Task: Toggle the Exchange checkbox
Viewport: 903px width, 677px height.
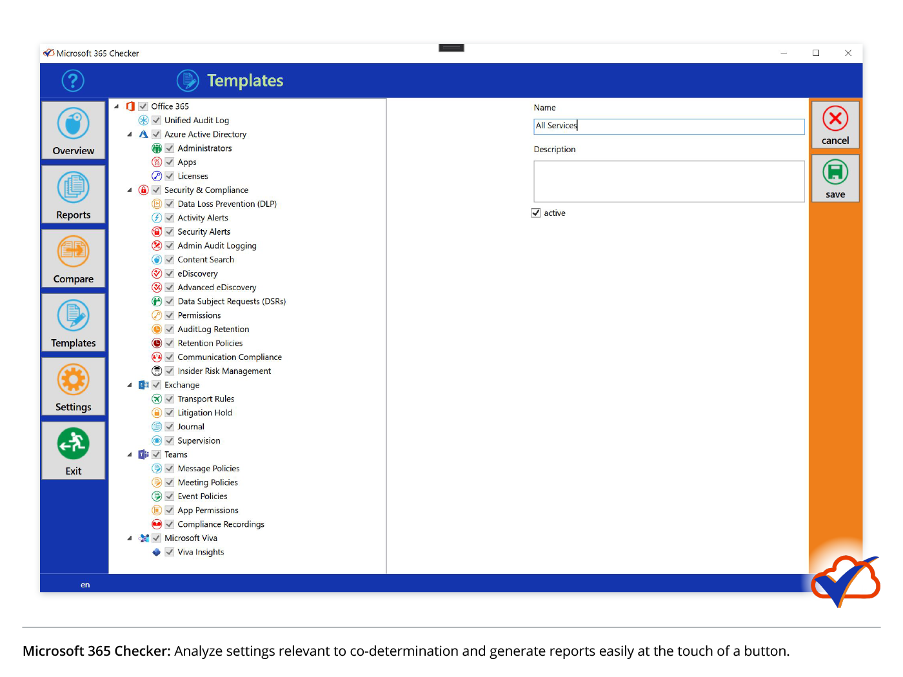Action: point(157,385)
